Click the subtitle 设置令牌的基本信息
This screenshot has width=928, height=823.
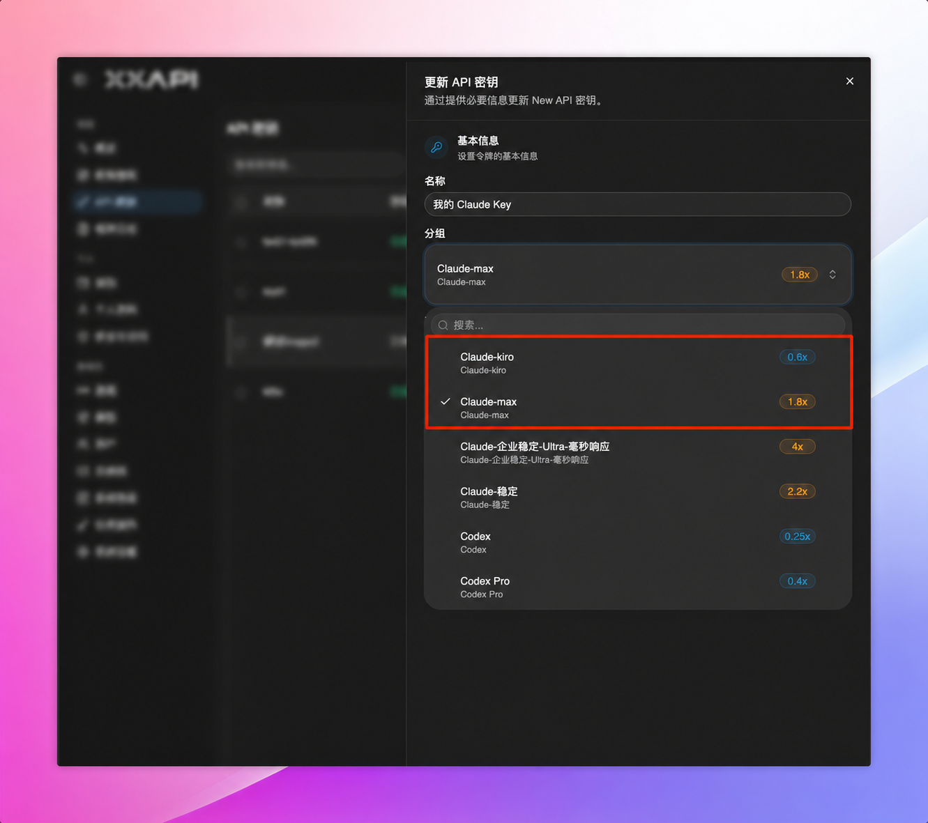[x=497, y=156]
